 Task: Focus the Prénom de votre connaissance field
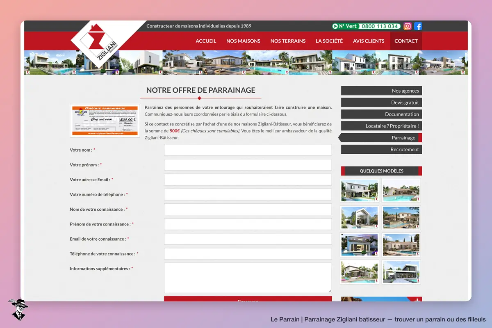pyautogui.click(x=248, y=224)
